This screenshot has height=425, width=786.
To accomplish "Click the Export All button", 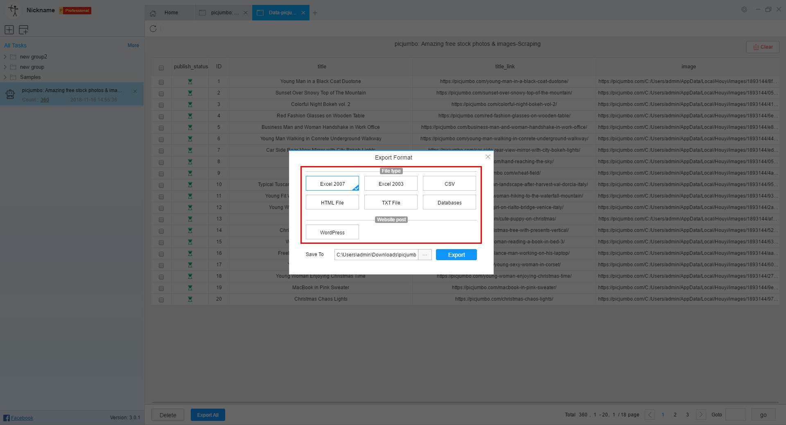I will (x=208, y=415).
